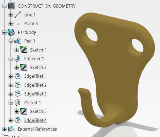Expand the External References node

pyautogui.click(x=4, y=129)
